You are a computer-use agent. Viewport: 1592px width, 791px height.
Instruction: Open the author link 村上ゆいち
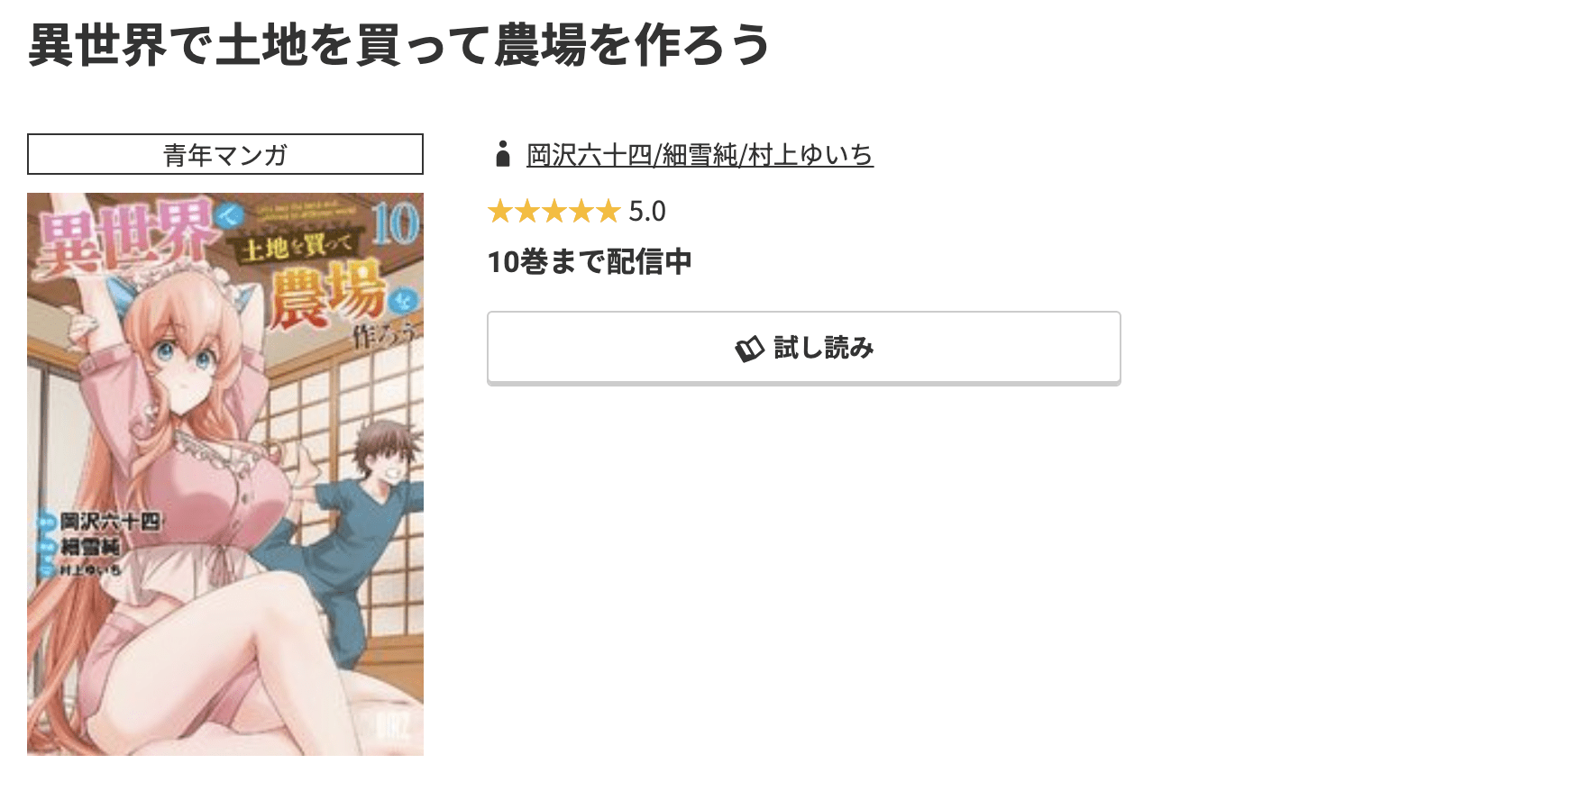pyautogui.click(x=813, y=154)
